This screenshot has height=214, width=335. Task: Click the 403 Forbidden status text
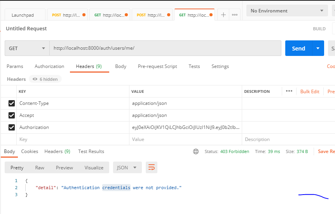235,151
